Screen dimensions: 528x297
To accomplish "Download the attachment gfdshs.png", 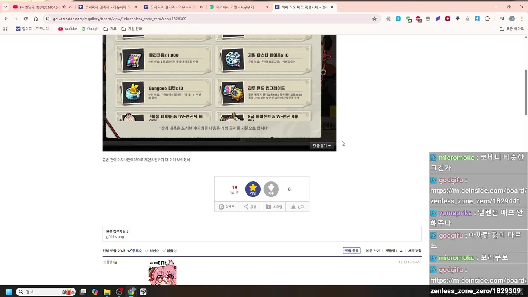I will pyautogui.click(x=115, y=237).
